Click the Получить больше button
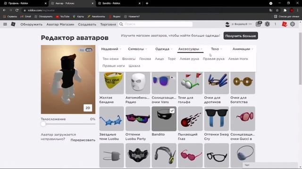 click(x=241, y=36)
